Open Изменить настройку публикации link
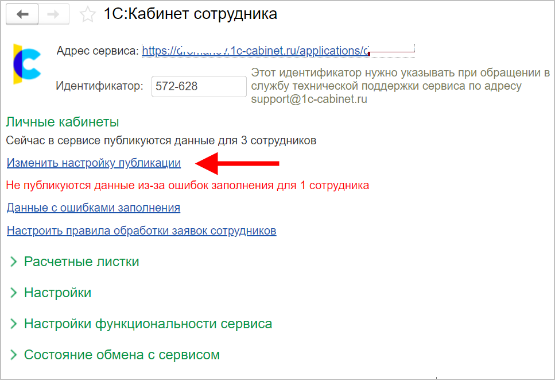Image resolution: width=555 pixels, height=380 pixels. pos(94,163)
